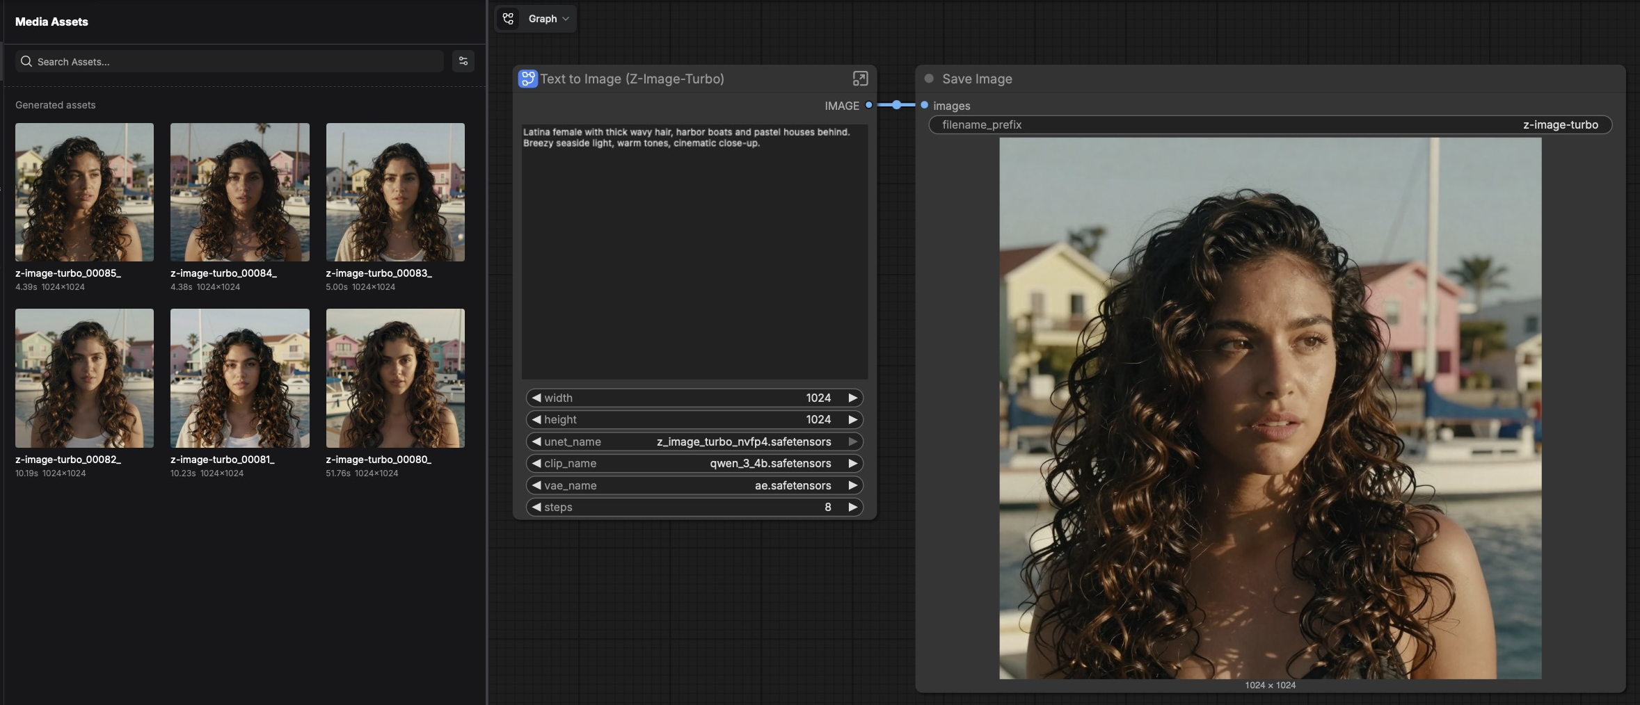Click the Text to Image node logo icon
Image resolution: width=1640 pixels, height=705 pixels.
coord(527,79)
